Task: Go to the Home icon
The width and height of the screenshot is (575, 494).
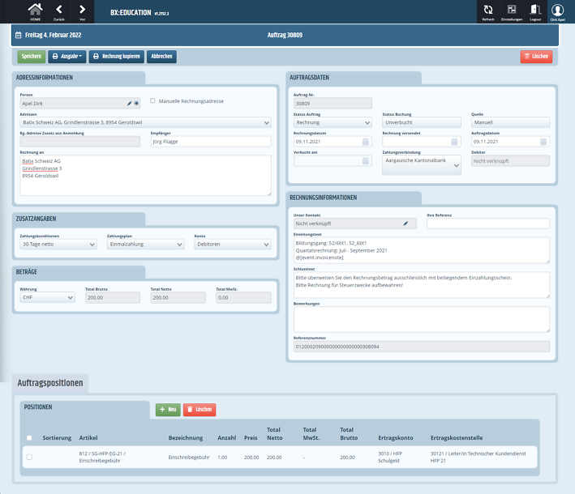Action: pyautogui.click(x=35, y=11)
